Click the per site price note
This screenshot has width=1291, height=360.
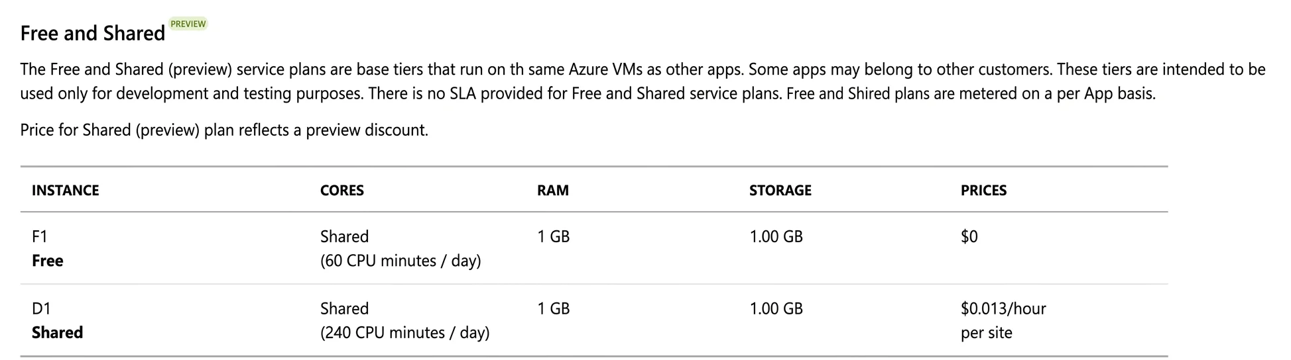point(987,333)
